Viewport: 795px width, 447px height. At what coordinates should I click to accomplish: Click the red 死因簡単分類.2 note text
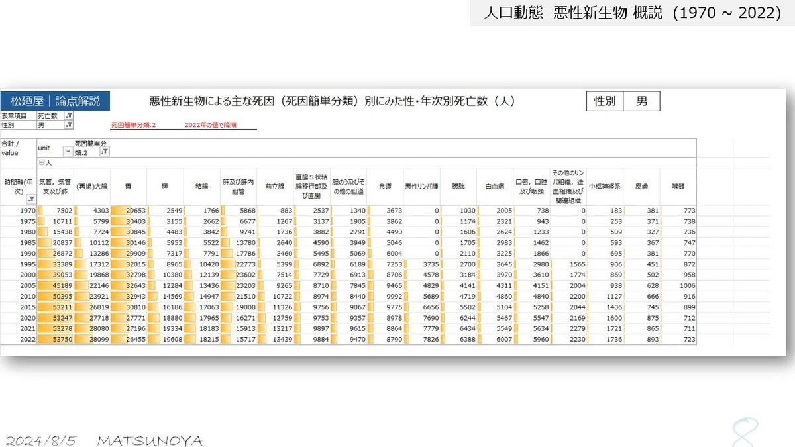pos(133,124)
